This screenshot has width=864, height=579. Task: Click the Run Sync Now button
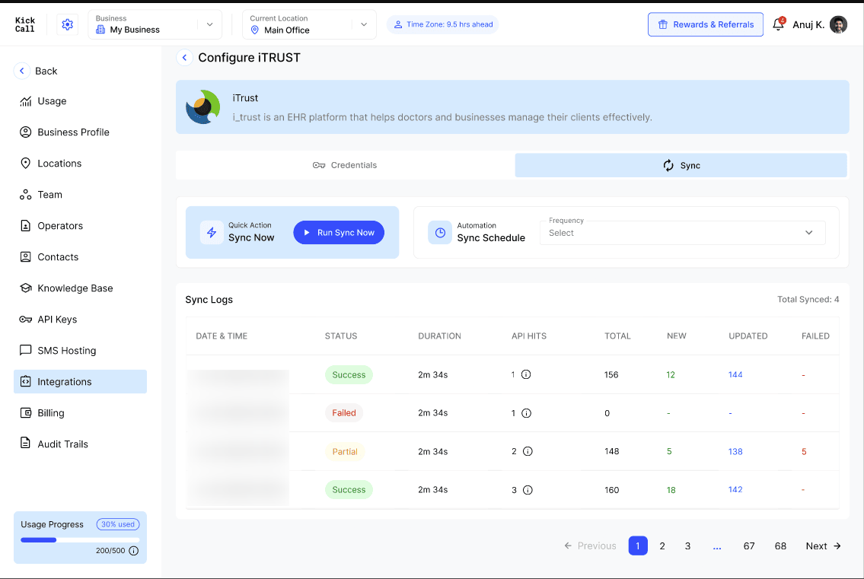point(339,233)
